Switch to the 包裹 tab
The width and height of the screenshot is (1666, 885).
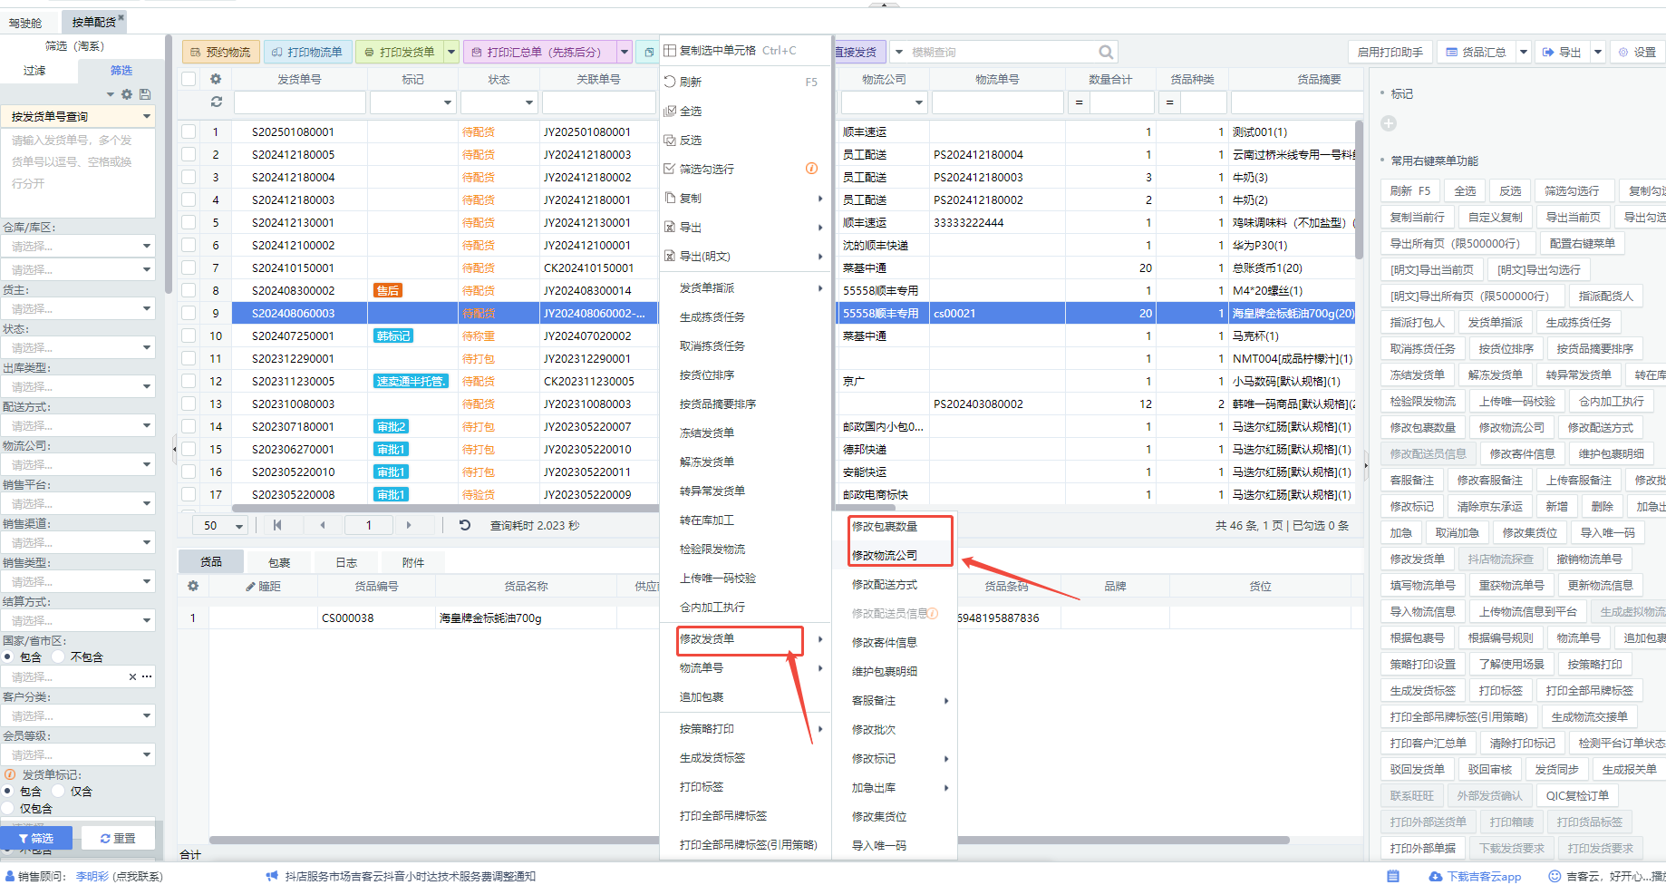click(x=279, y=562)
